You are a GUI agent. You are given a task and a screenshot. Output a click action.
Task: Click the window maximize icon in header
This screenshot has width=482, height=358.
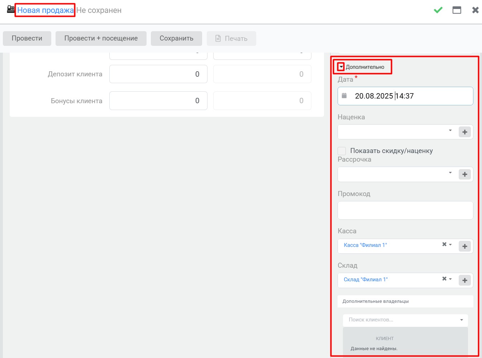457,10
